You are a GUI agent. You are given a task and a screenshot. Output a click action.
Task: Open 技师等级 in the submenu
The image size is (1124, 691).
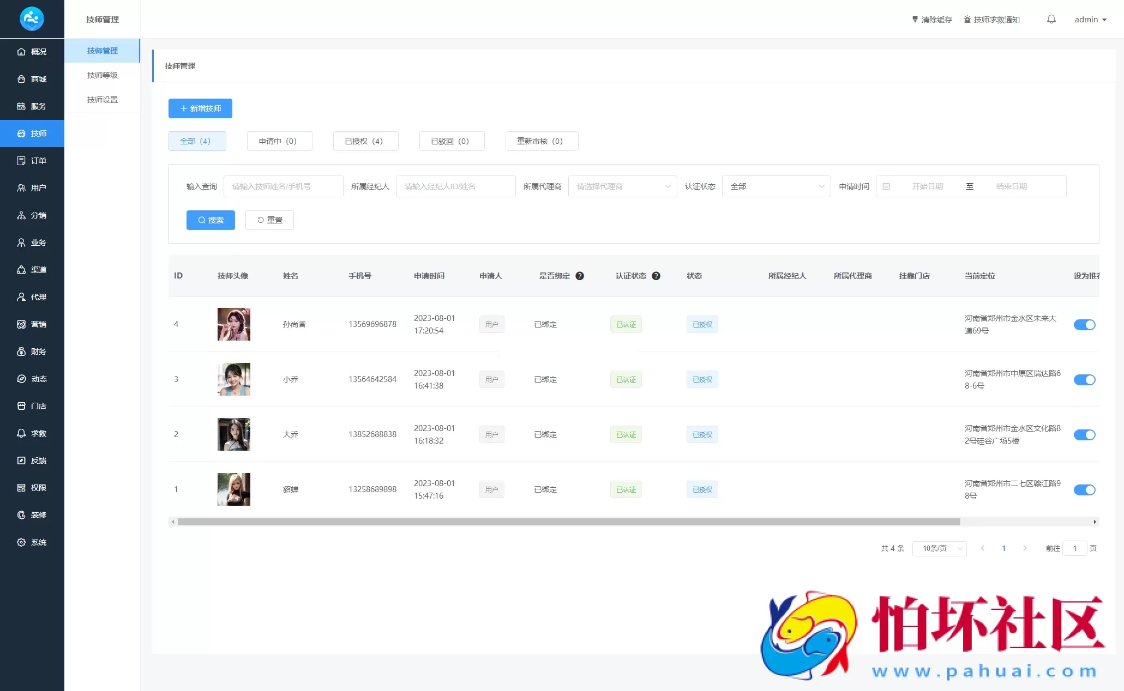(103, 75)
